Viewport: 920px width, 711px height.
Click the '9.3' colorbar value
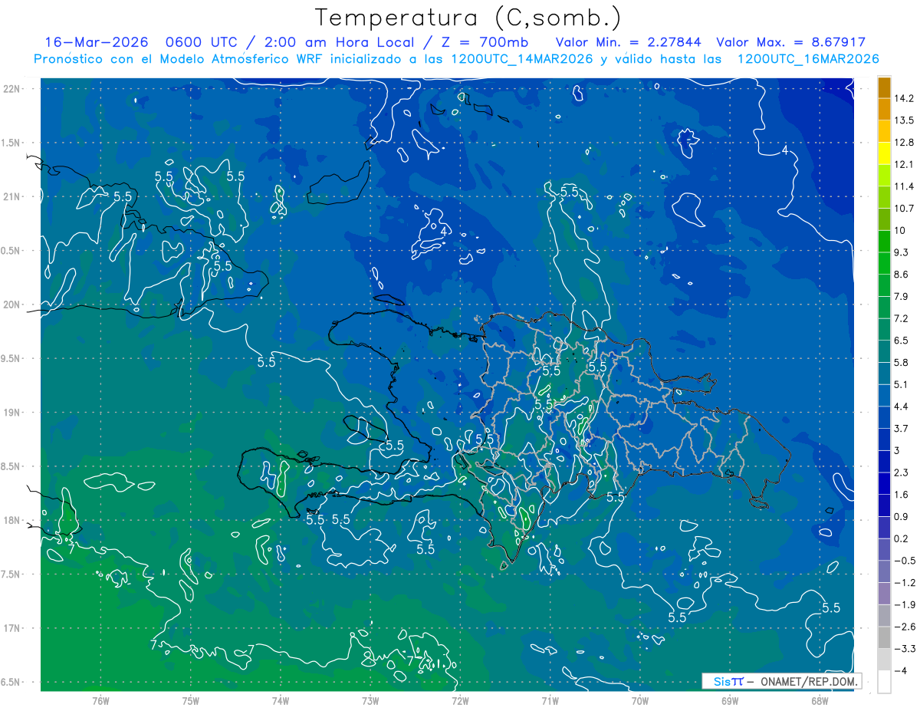(x=902, y=253)
